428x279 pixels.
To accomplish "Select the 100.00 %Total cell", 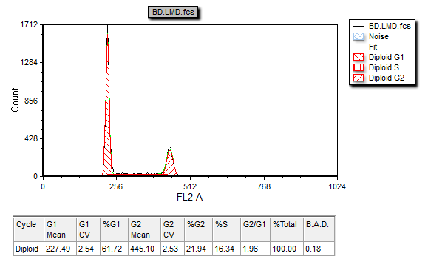I will (x=287, y=249).
